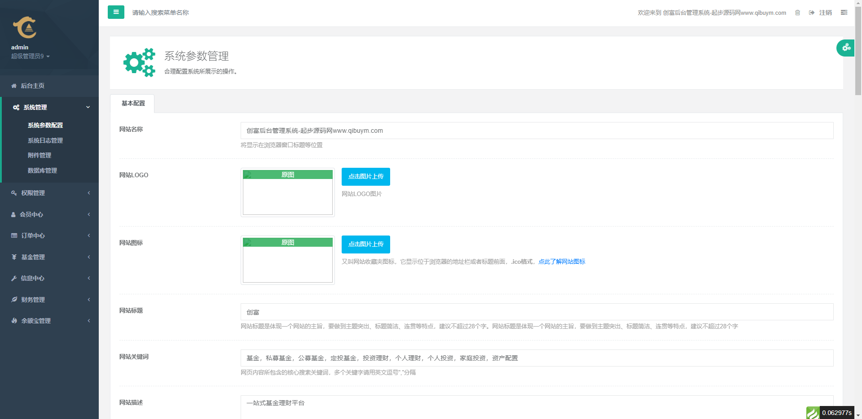Click the trash icon in top bar
This screenshot has height=419, width=862.
click(797, 13)
